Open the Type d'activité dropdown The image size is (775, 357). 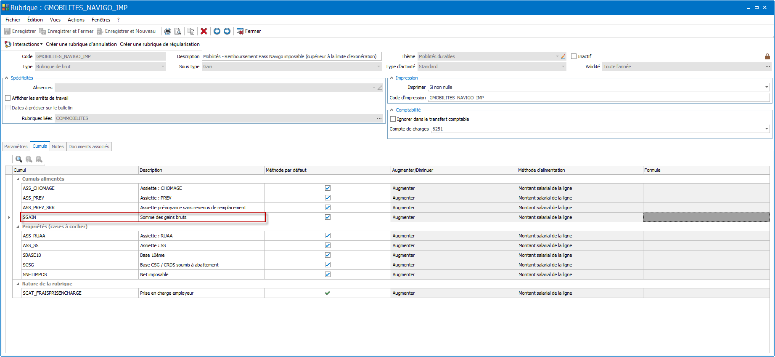pyautogui.click(x=563, y=67)
